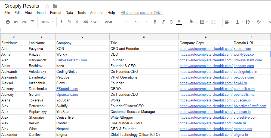
Task: Open the Link-Assistant.Com company link
Action: pyautogui.click(x=72, y=60)
